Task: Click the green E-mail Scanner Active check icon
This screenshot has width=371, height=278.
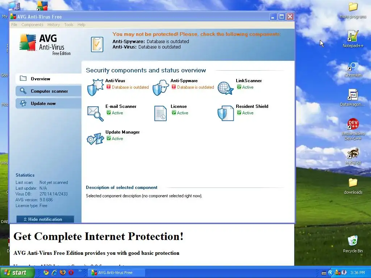Action: [109, 113]
